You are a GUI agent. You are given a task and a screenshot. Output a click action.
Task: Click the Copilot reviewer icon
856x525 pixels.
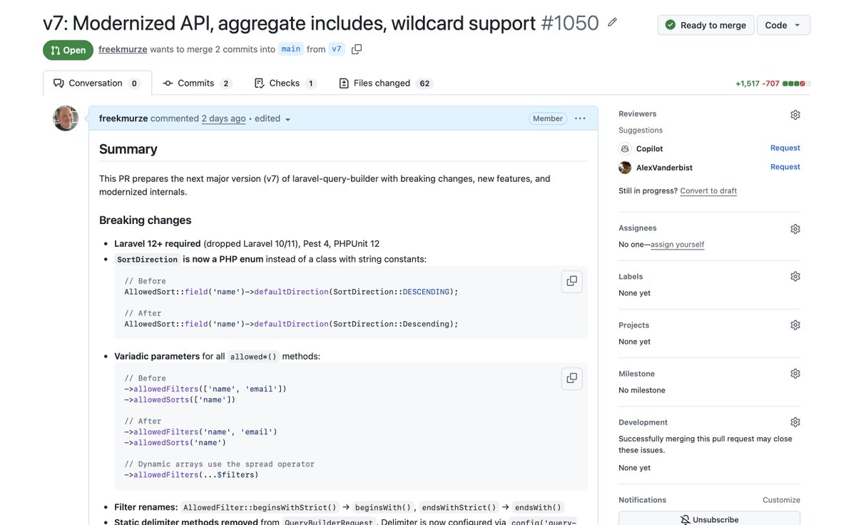pyautogui.click(x=625, y=148)
